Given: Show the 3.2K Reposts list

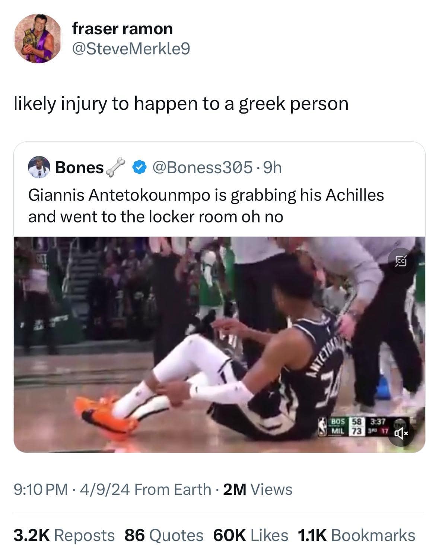Looking at the screenshot, I should [x=64, y=535].
